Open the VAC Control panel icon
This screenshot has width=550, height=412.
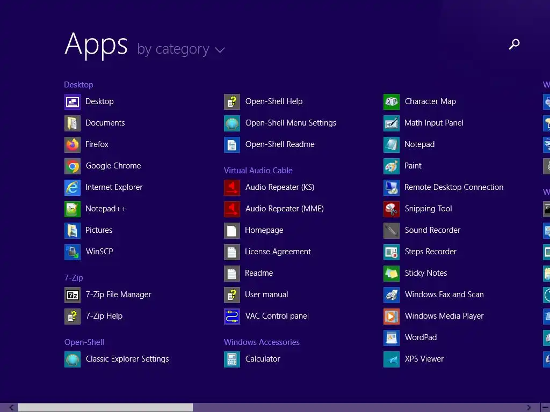(x=232, y=317)
